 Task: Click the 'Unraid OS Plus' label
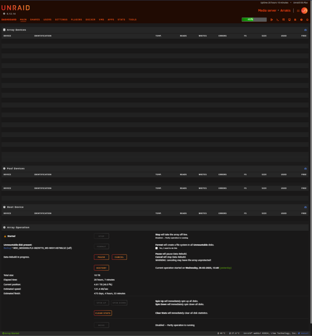(300, 3)
